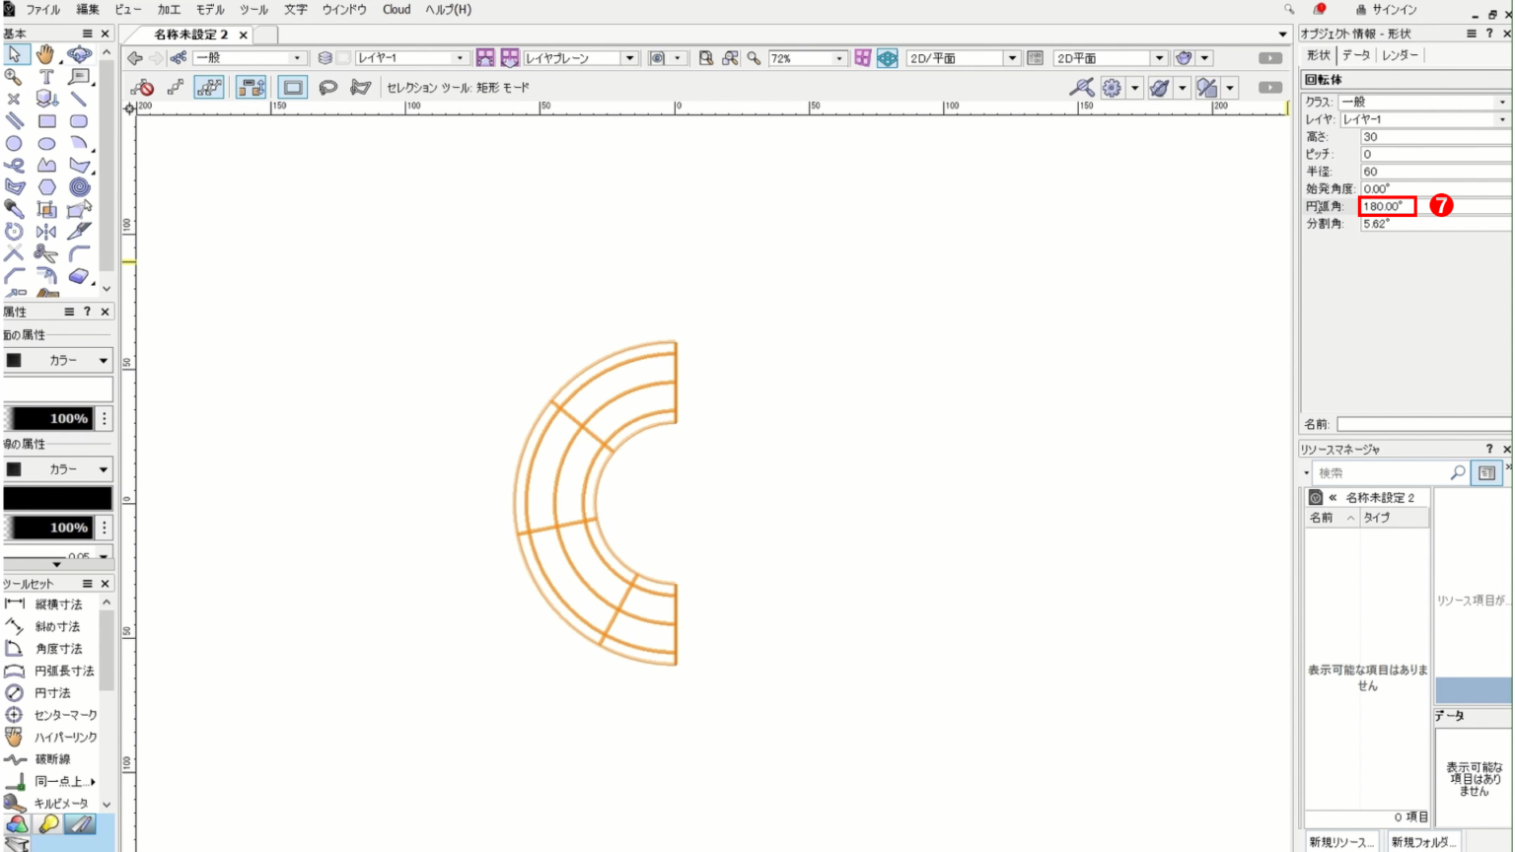This screenshot has width=1515, height=852.
Task: Activate the Text tool
Action: 47,77
